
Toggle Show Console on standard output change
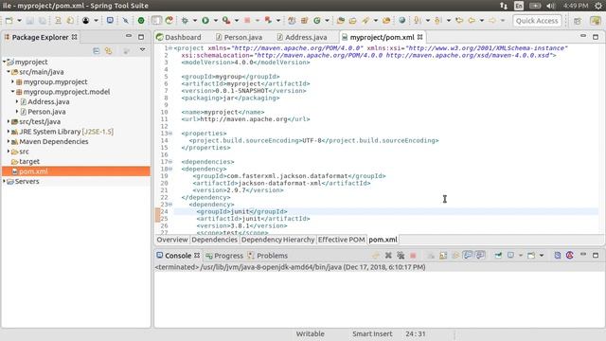468,255
